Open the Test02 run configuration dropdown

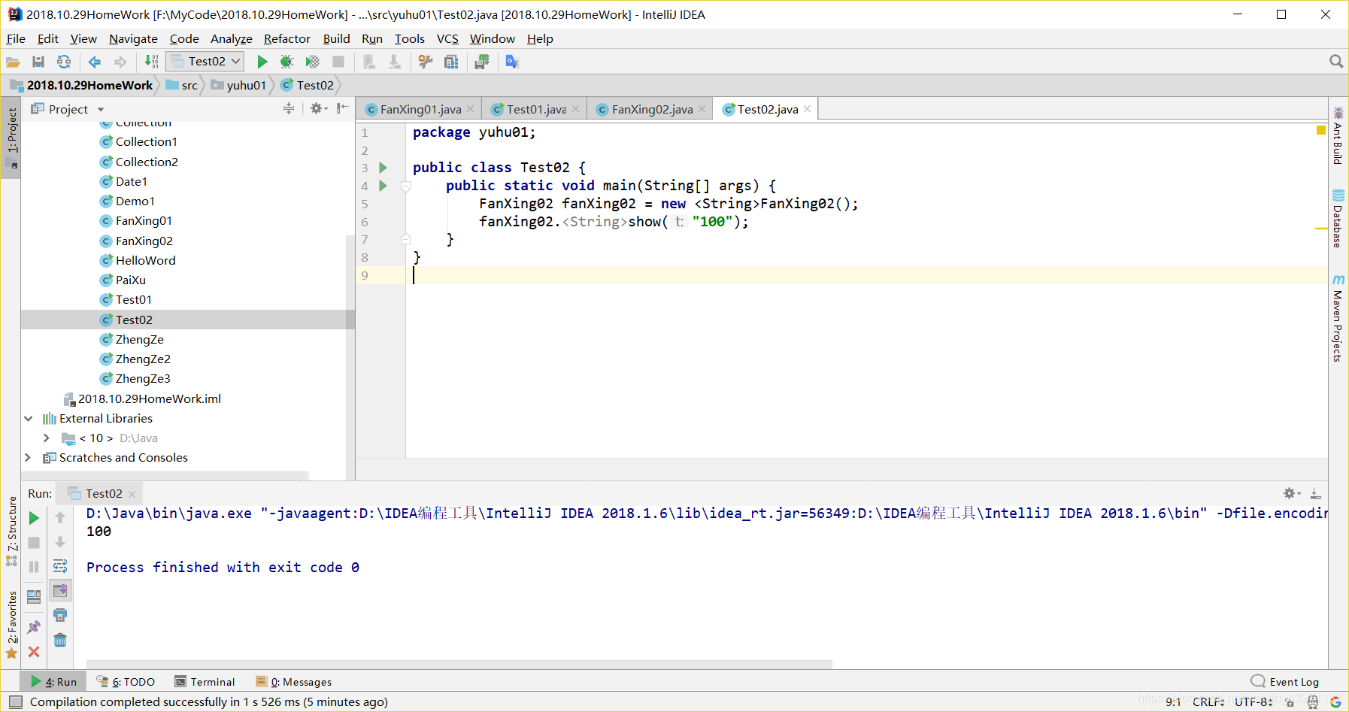(205, 62)
